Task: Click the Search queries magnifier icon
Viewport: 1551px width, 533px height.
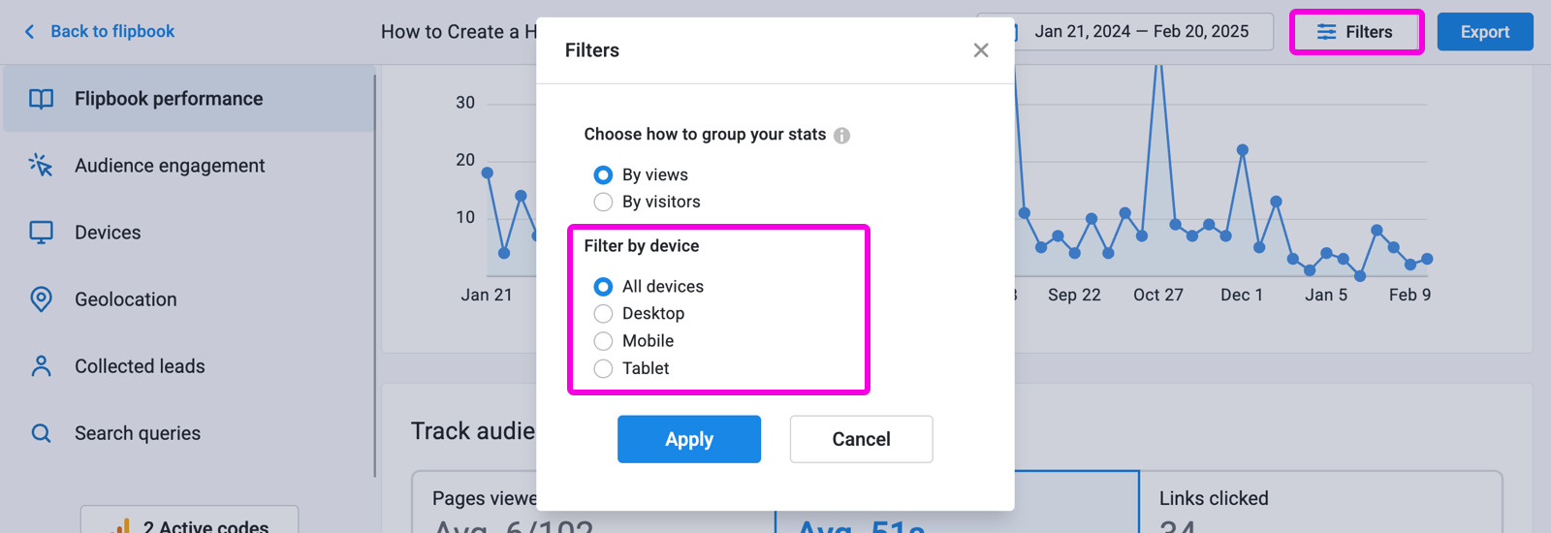Action: pos(41,433)
